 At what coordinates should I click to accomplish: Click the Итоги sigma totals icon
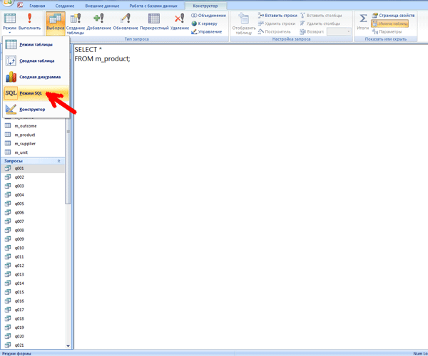pyautogui.click(x=363, y=21)
